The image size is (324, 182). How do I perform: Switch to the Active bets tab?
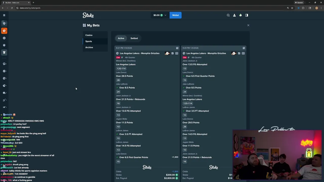[121, 38]
